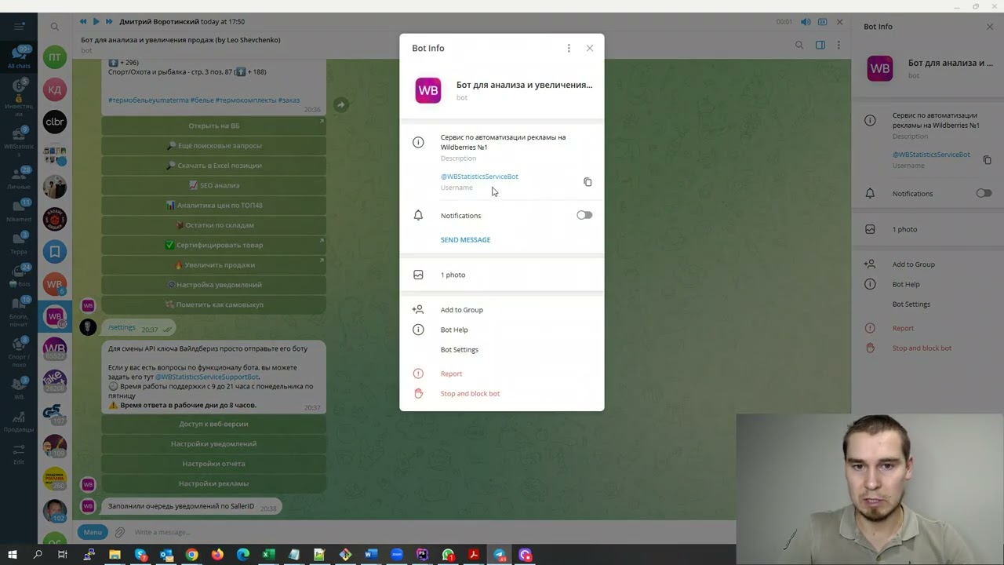Click the Add to Group person icon in the dialog
This screenshot has height=565, width=1004.
point(418,310)
